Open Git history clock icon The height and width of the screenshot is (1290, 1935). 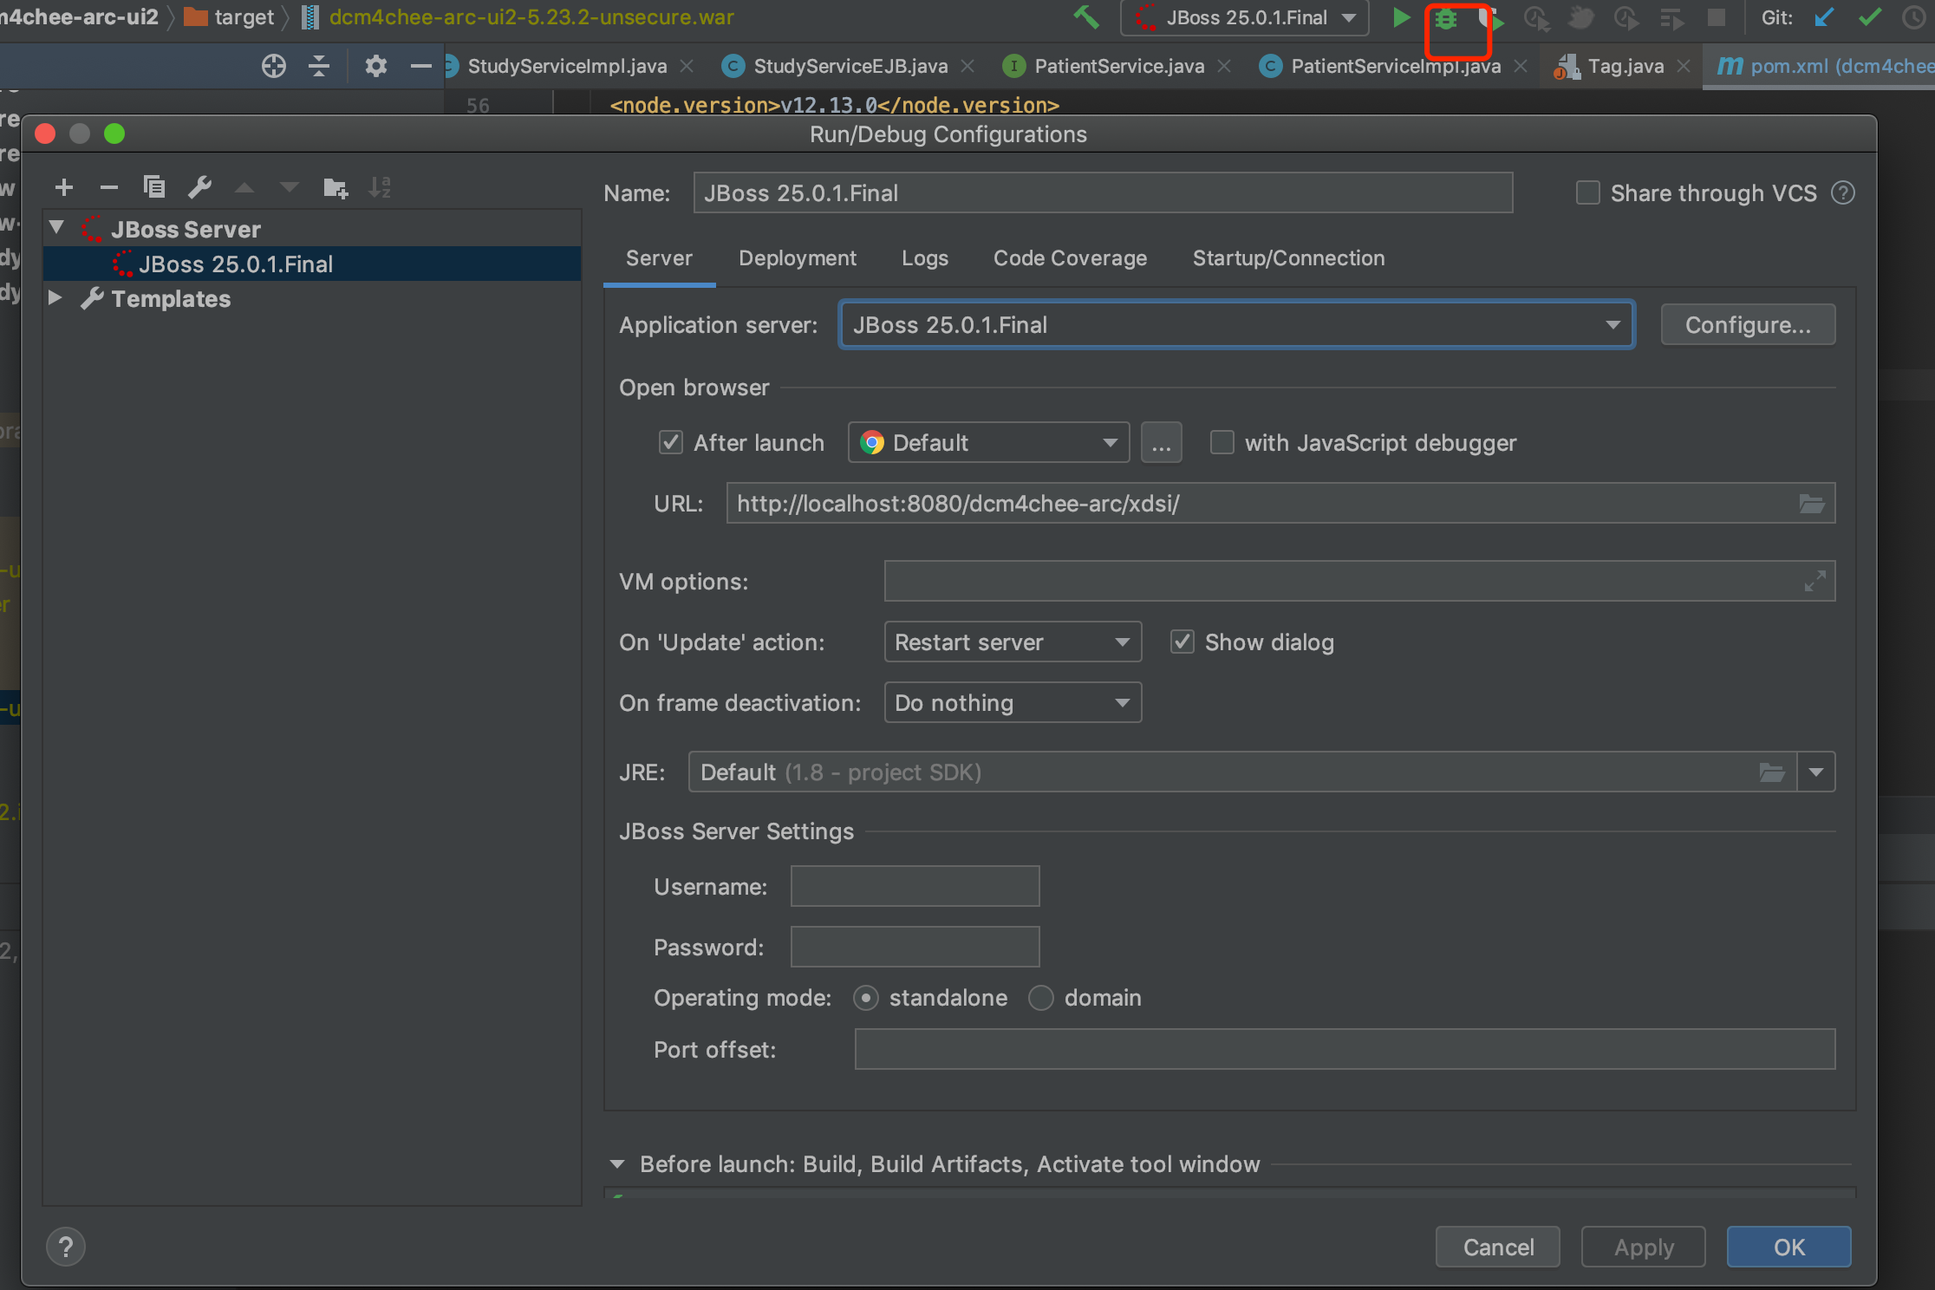pos(1912,17)
